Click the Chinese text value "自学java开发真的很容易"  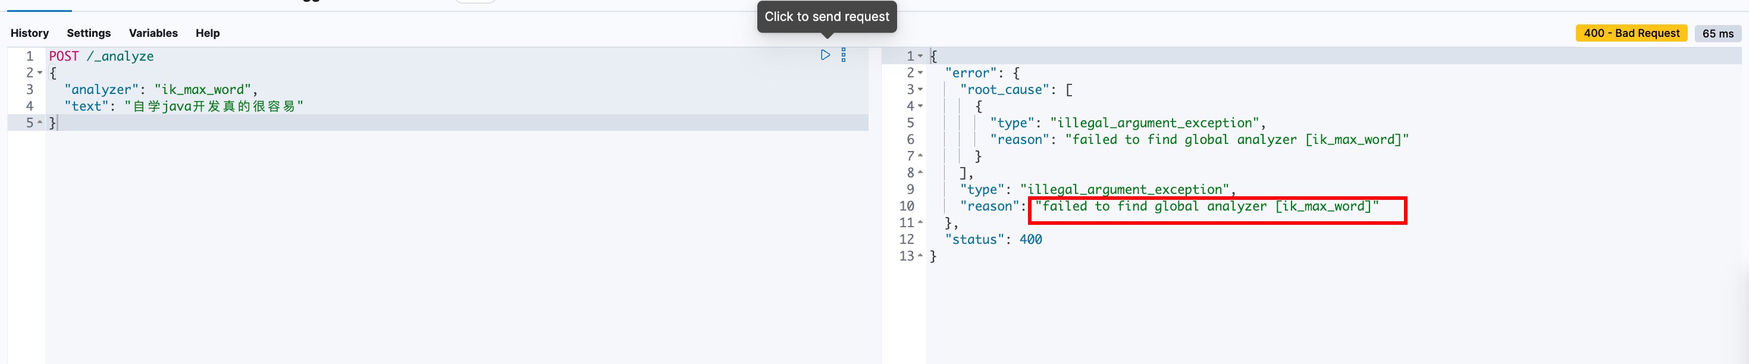click(x=214, y=106)
